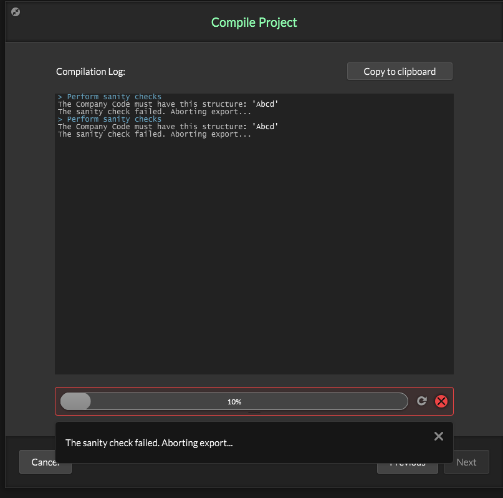Click the red abort compilation icon

pyautogui.click(x=441, y=401)
